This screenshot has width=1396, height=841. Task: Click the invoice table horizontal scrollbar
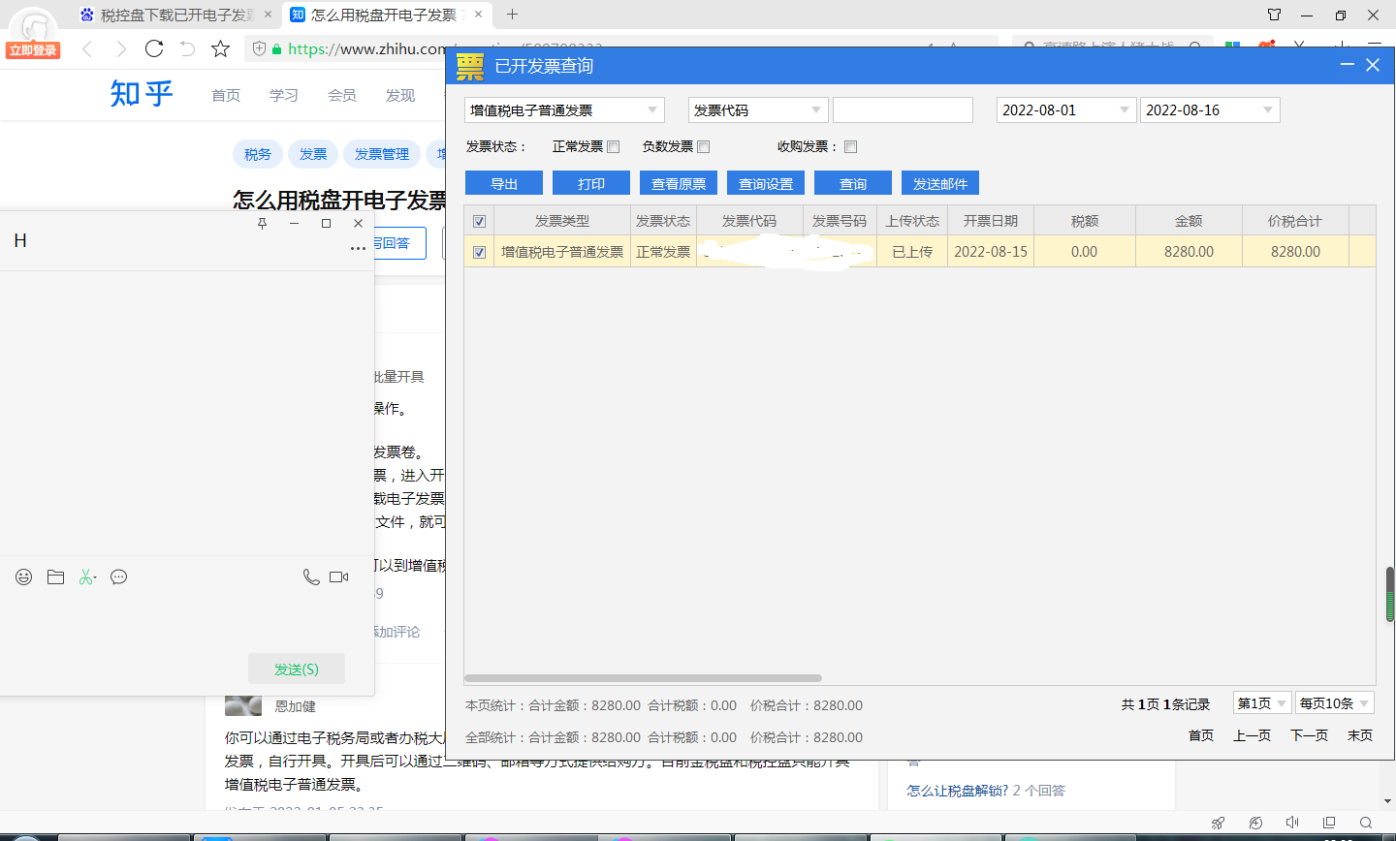click(643, 678)
